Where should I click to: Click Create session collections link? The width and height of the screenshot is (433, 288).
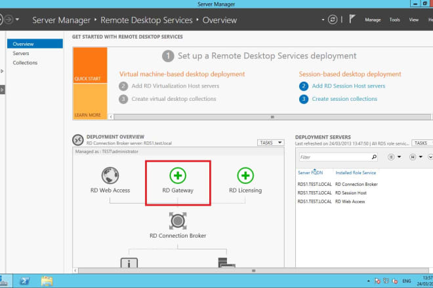[344, 99]
